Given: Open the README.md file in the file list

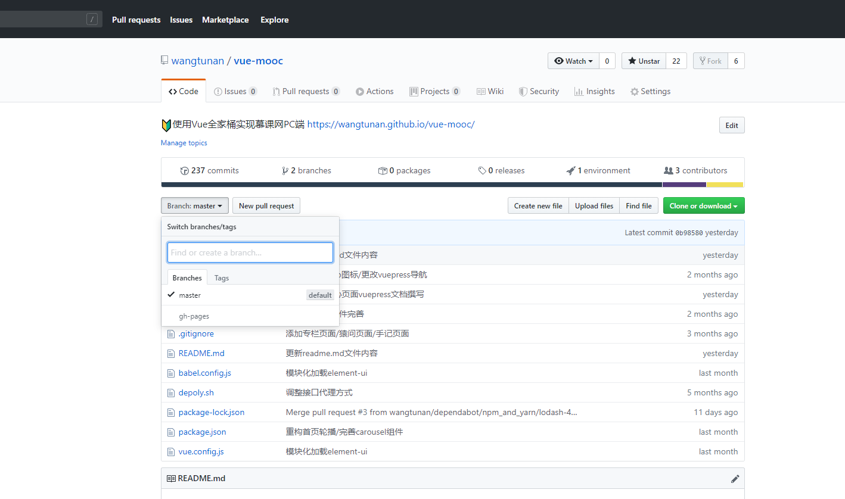Looking at the screenshot, I should pyautogui.click(x=201, y=354).
